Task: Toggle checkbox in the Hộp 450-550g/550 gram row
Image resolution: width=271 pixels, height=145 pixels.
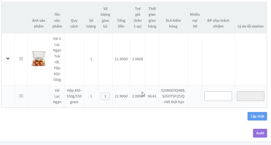Action: (21, 96)
